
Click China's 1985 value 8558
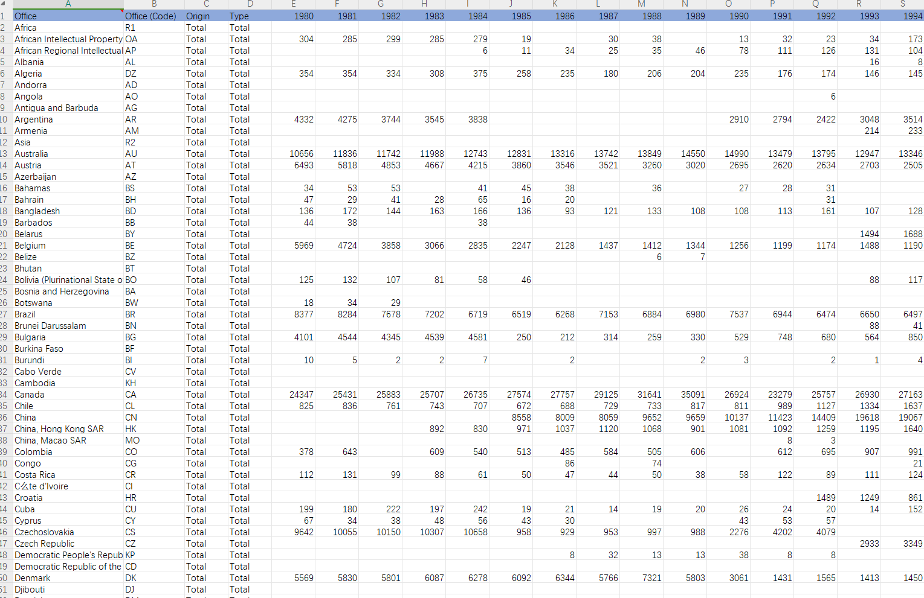coord(511,418)
